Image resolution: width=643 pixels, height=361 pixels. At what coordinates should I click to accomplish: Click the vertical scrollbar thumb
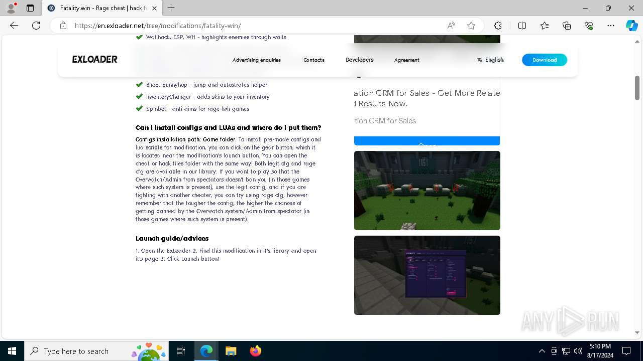point(637,88)
